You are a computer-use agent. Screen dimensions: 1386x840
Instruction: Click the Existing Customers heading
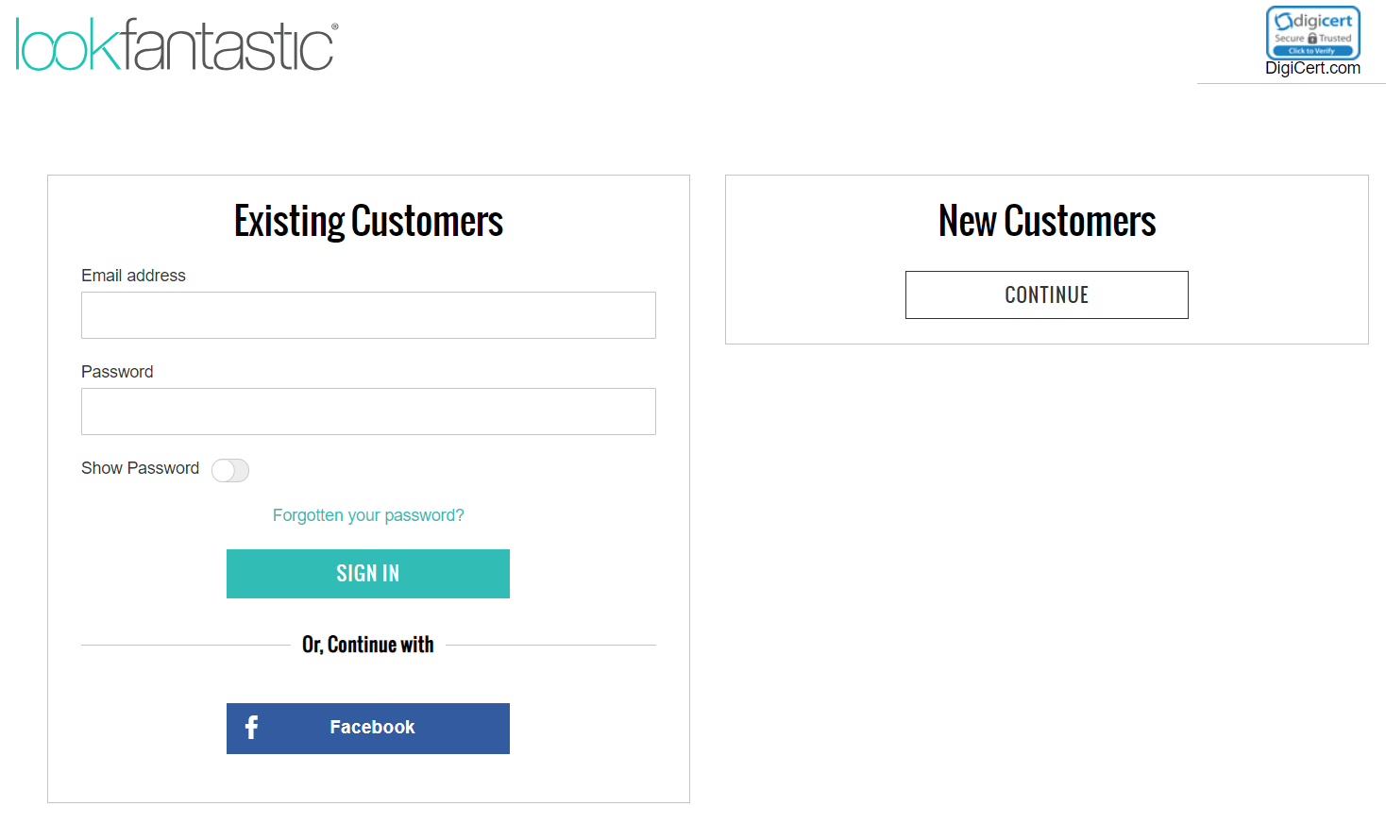point(368,222)
